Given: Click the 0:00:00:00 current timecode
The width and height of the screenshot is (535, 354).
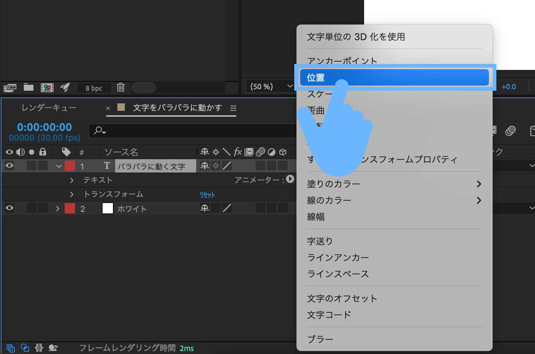Looking at the screenshot, I should click(x=45, y=127).
